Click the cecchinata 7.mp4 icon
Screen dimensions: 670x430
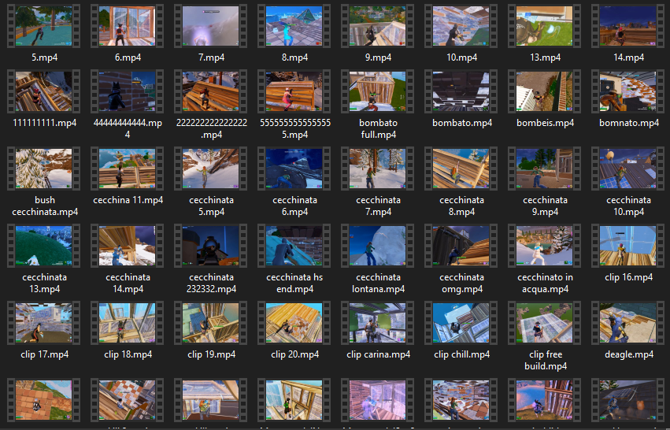(378, 169)
